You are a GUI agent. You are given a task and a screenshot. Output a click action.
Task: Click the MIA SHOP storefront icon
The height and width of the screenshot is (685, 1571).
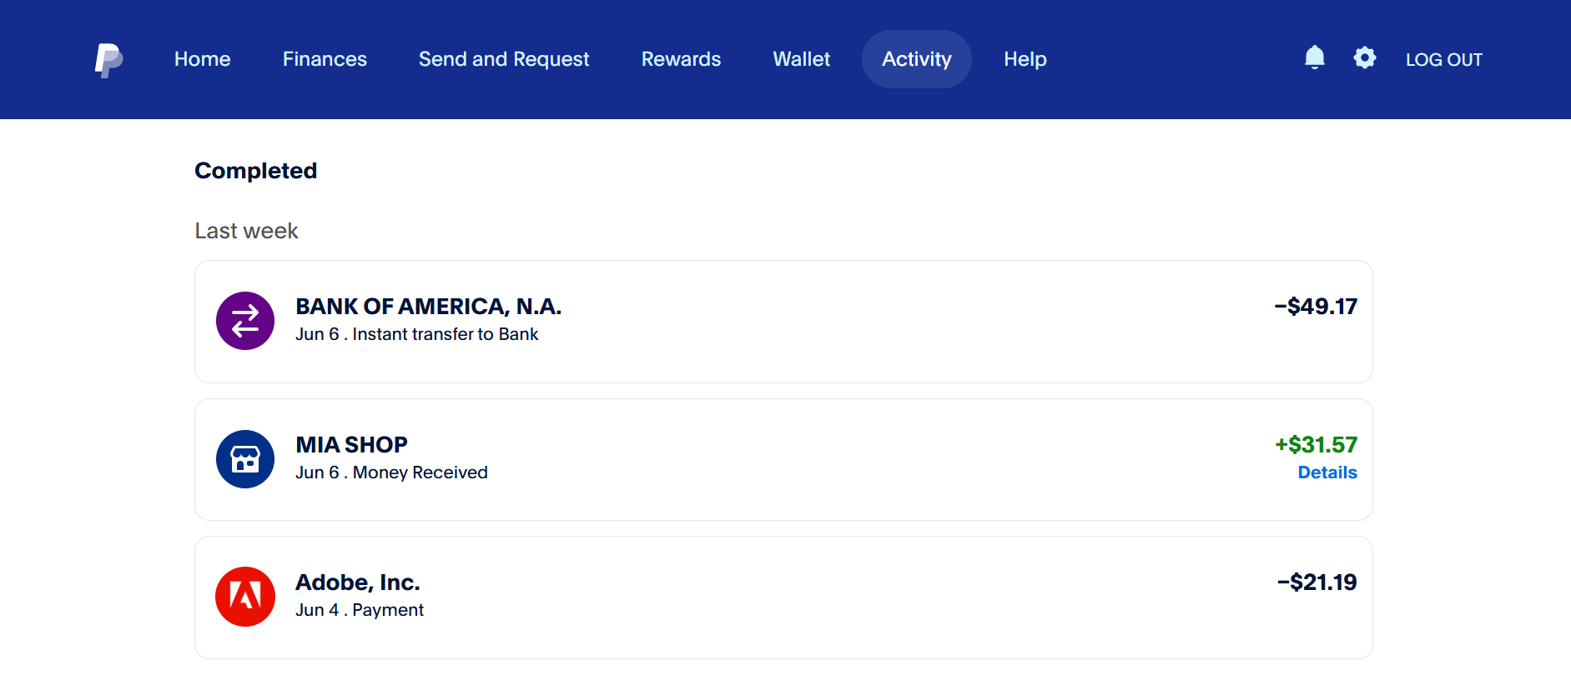click(x=245, y=459)
